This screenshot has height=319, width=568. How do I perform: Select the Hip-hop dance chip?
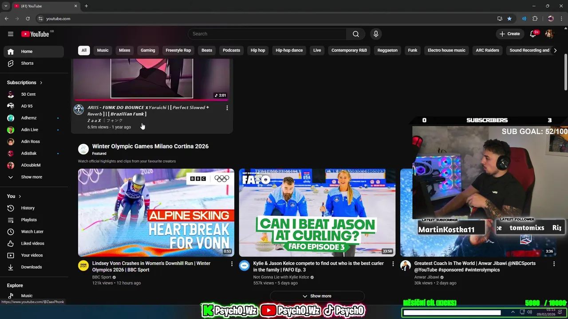[289, 50]
